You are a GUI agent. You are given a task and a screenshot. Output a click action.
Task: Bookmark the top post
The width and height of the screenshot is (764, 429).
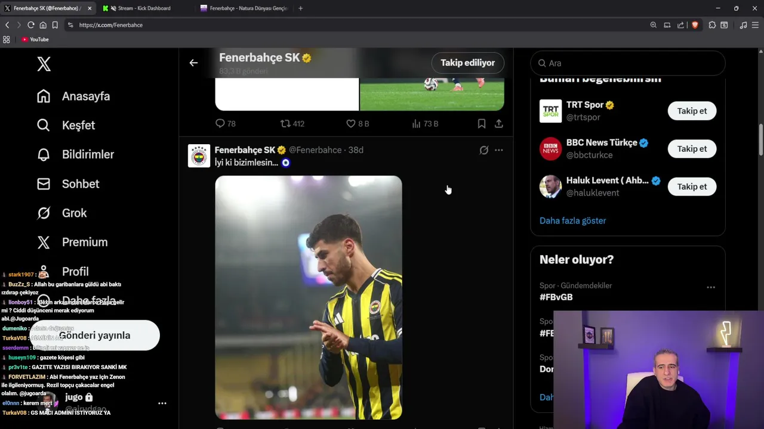481,123
